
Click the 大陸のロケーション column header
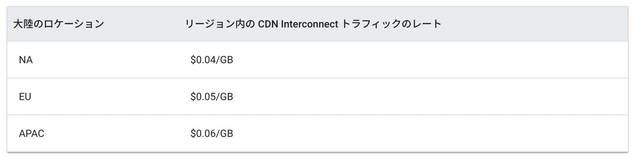(59, 24)
